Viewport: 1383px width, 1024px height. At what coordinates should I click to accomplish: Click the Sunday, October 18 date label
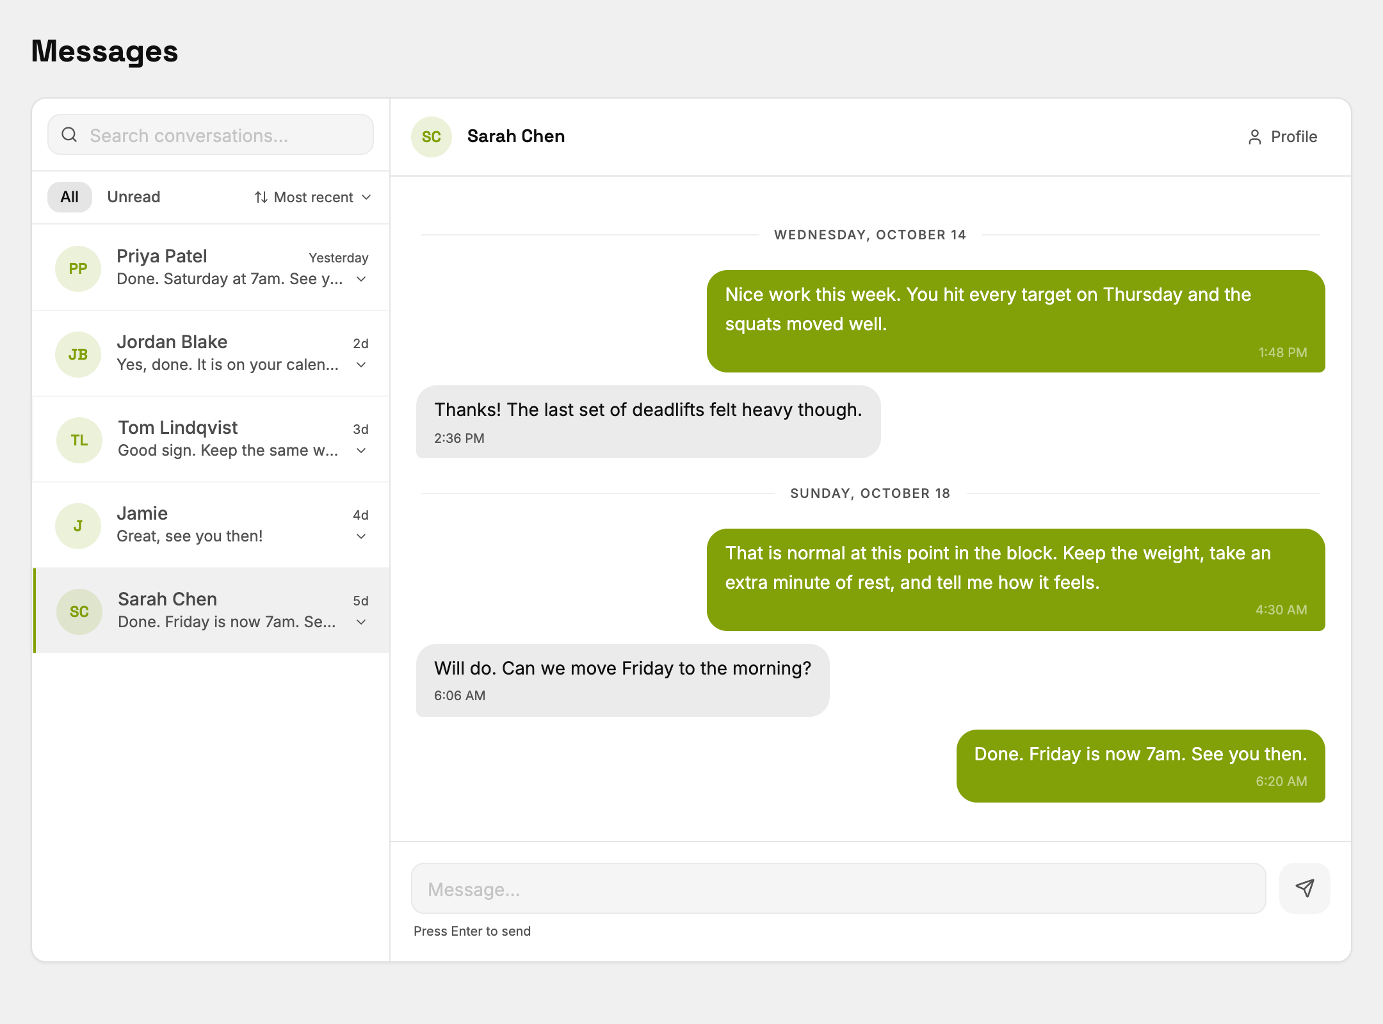point(870,493)
